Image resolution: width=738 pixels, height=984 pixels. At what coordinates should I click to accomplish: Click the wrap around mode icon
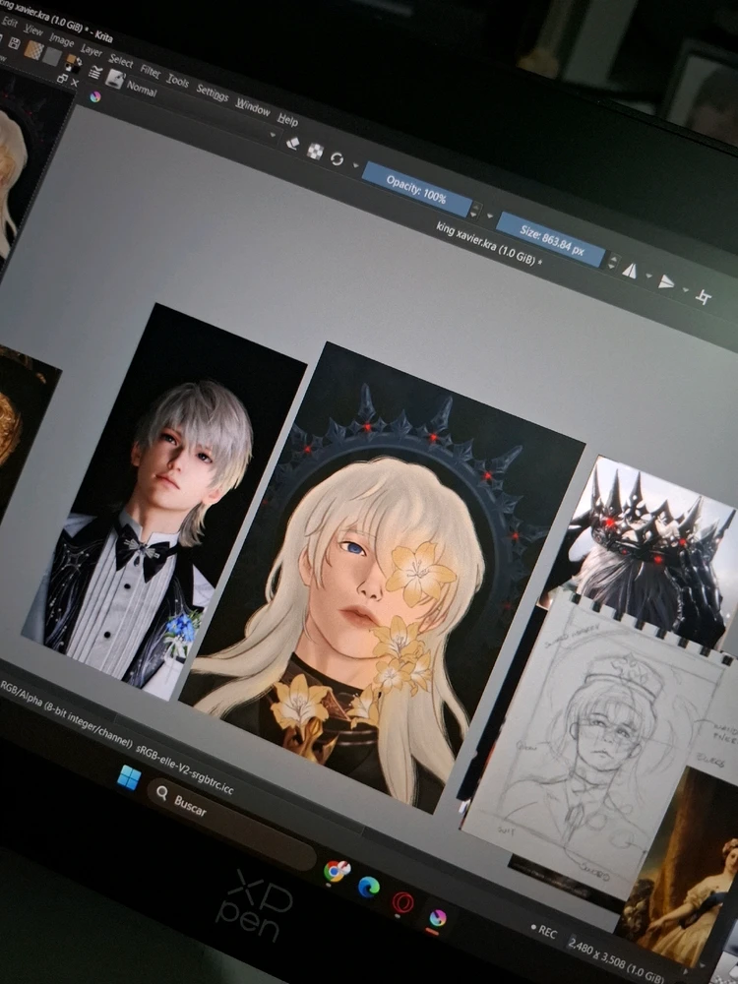[x=704, y=297]
